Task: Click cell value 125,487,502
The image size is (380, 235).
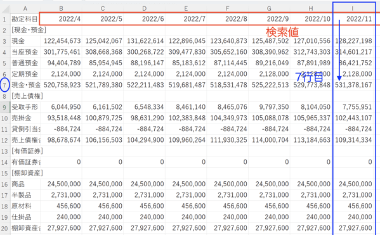Action: coord(269,41)
